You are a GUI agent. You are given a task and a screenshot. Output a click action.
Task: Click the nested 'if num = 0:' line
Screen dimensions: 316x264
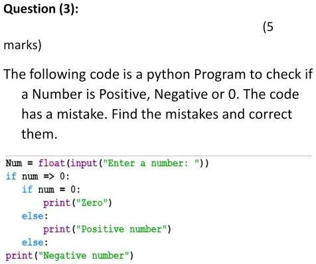tap(51, 190)
